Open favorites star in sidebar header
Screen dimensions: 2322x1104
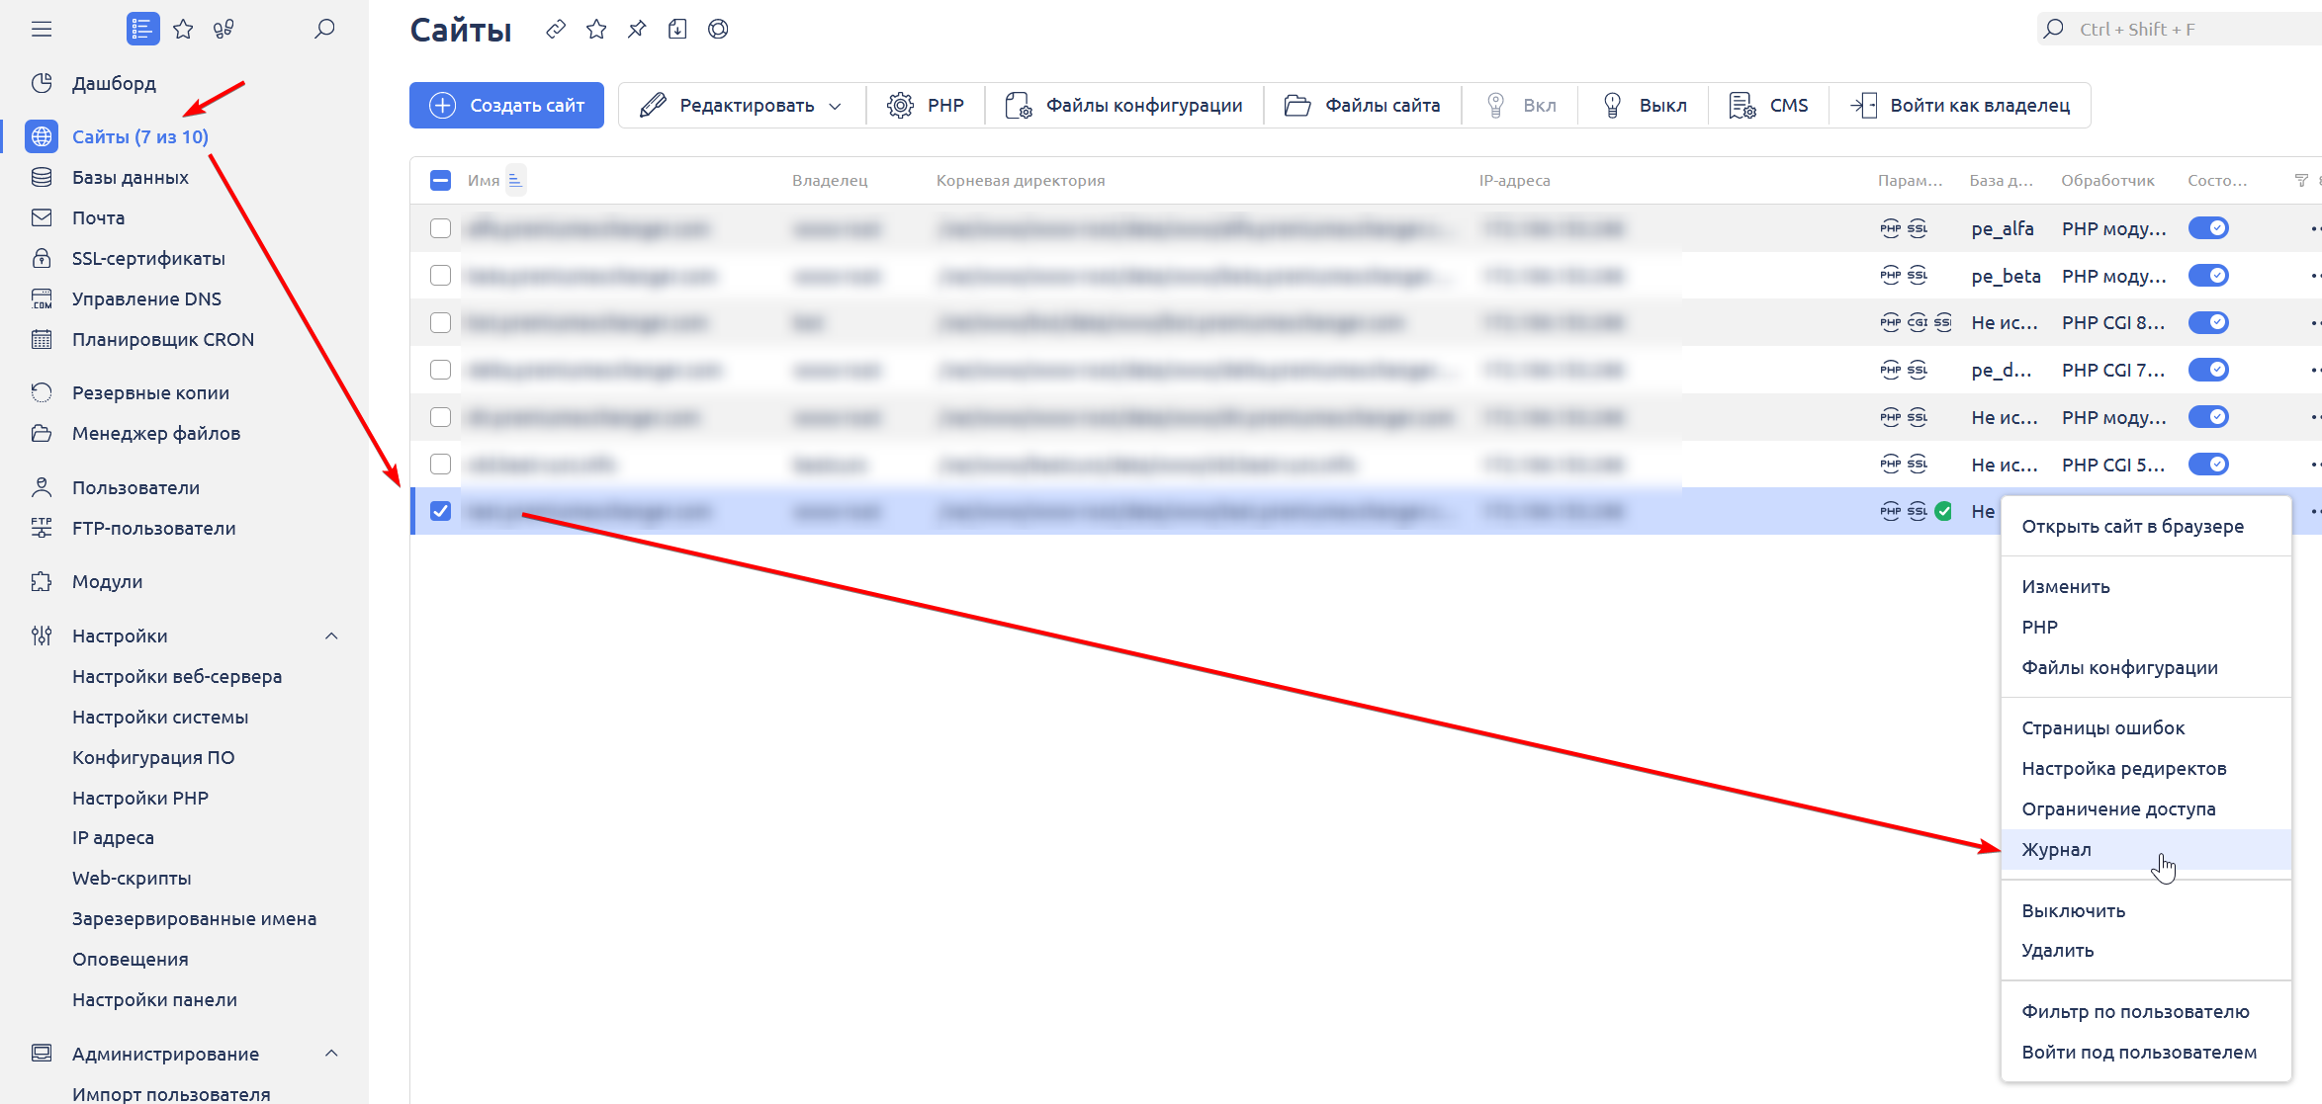tap(183, 30)
